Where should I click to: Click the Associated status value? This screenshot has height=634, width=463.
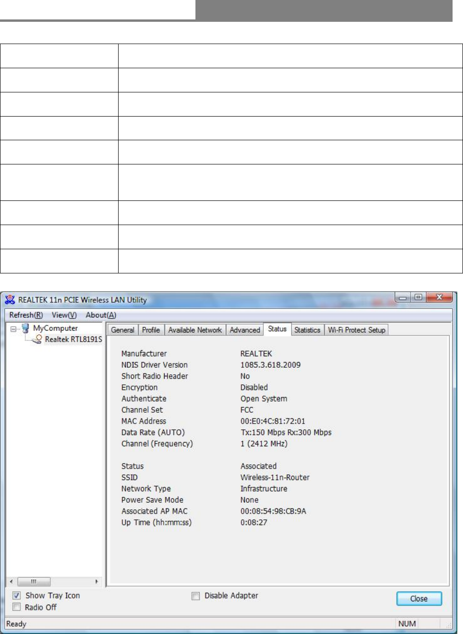pos(259,466)
